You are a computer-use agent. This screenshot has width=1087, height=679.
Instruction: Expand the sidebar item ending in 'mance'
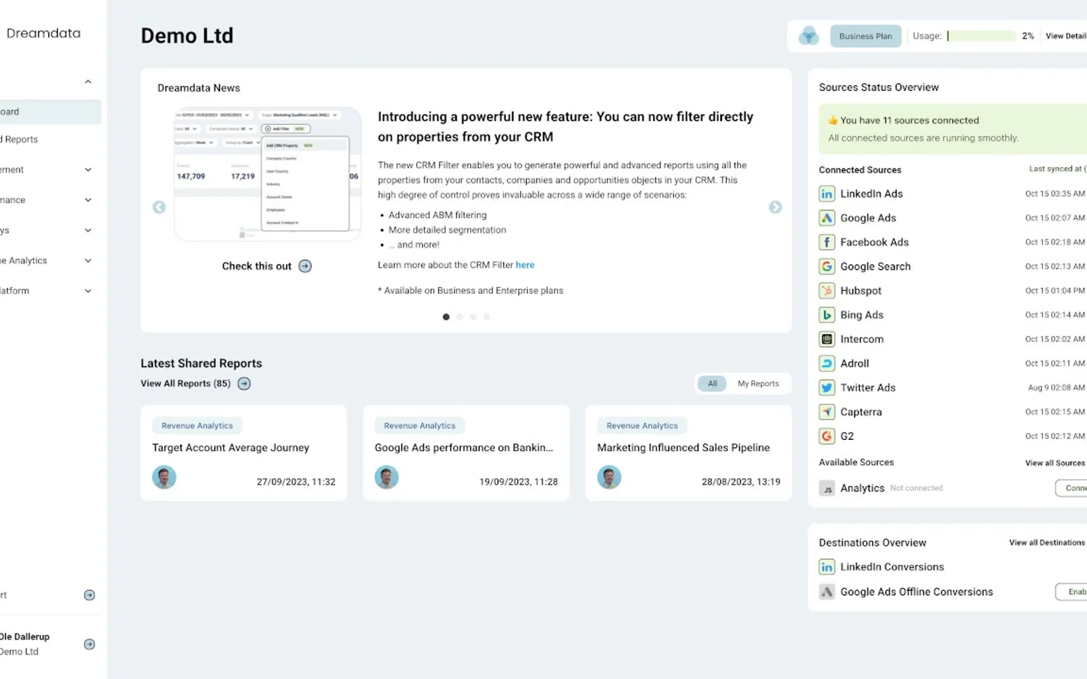[88, 200]
